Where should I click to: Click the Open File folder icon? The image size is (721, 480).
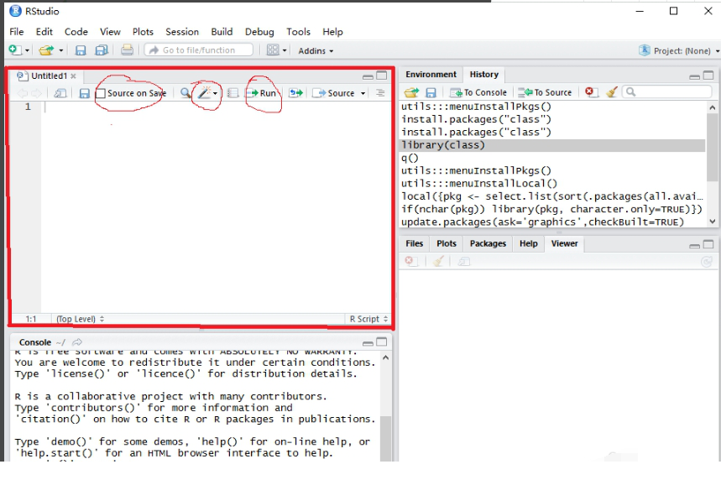click(x=46, y=50)
